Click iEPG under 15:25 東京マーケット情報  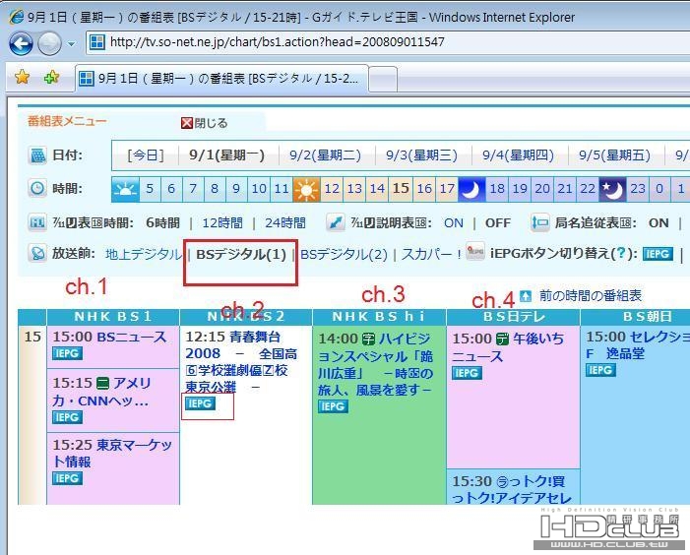pos(67,478)
